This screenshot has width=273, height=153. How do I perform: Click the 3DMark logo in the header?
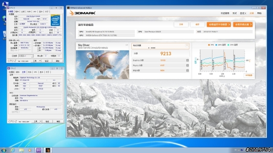coord(82,13)
